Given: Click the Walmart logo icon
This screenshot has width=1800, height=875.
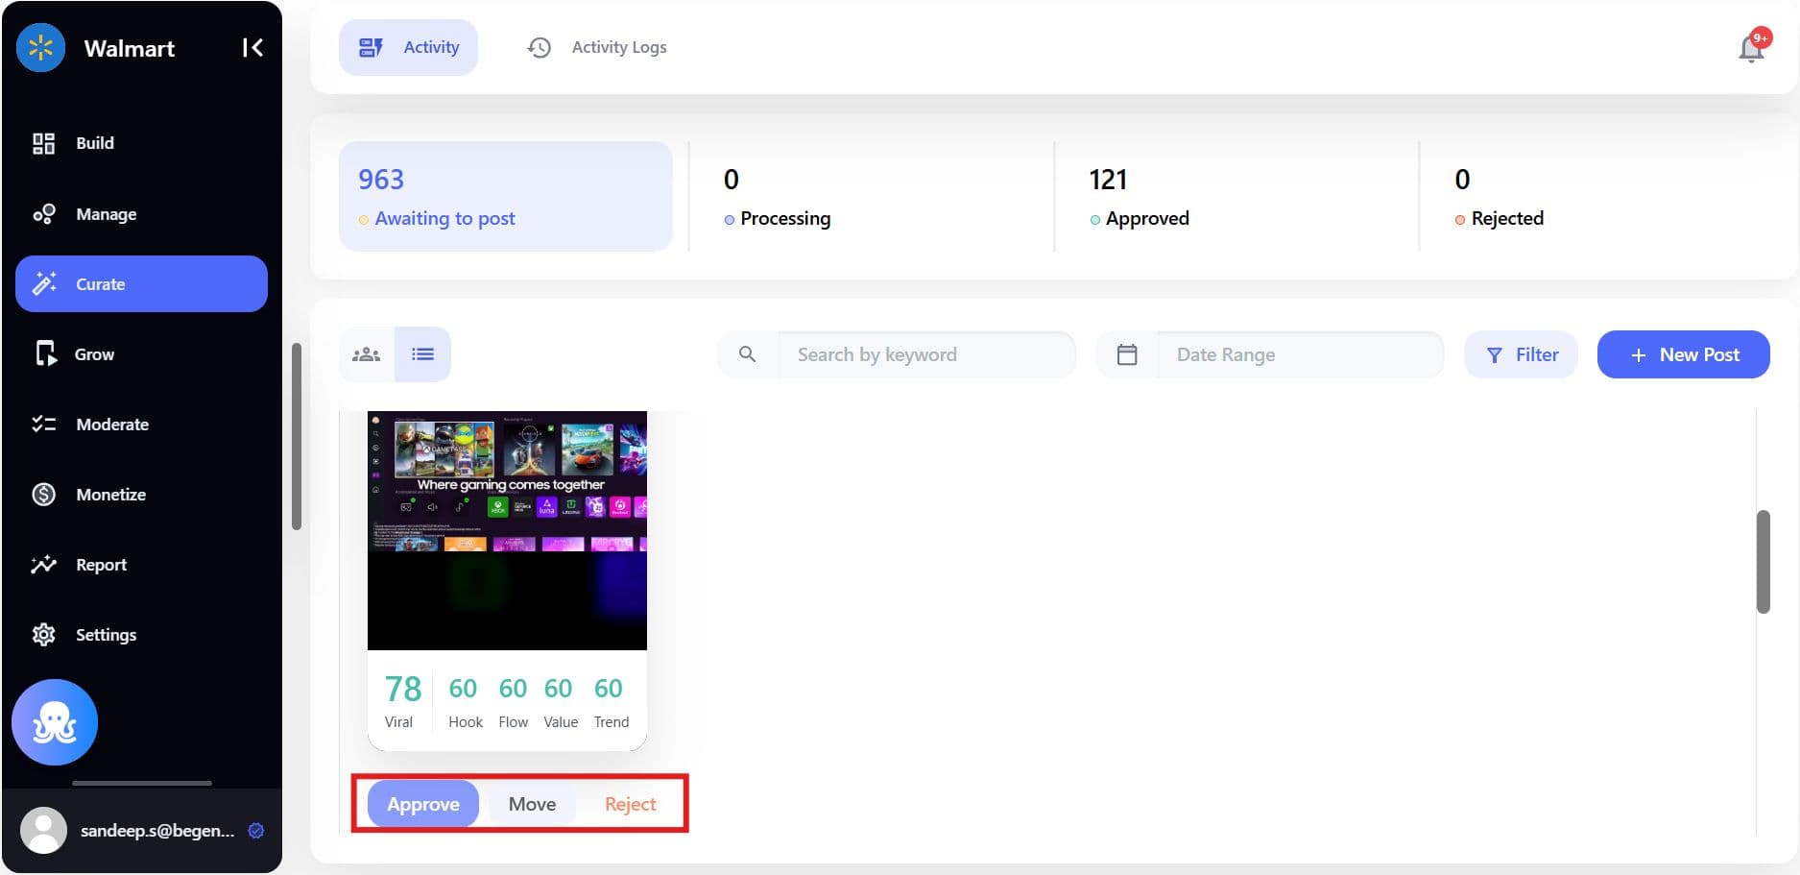Looking at the screenshot, I should [40, 47].
